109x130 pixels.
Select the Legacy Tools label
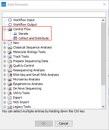(22, 107)
